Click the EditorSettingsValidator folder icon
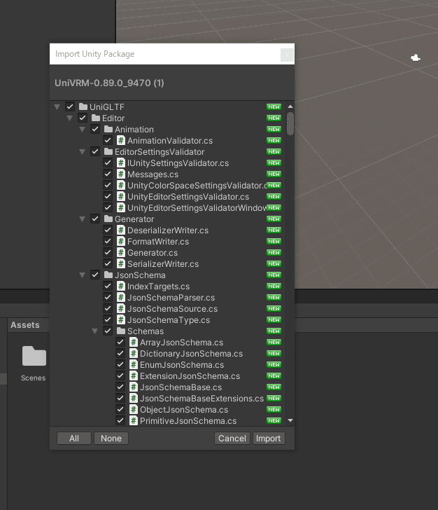The height and width of the screenshot is (510, 438). (108, 151)
